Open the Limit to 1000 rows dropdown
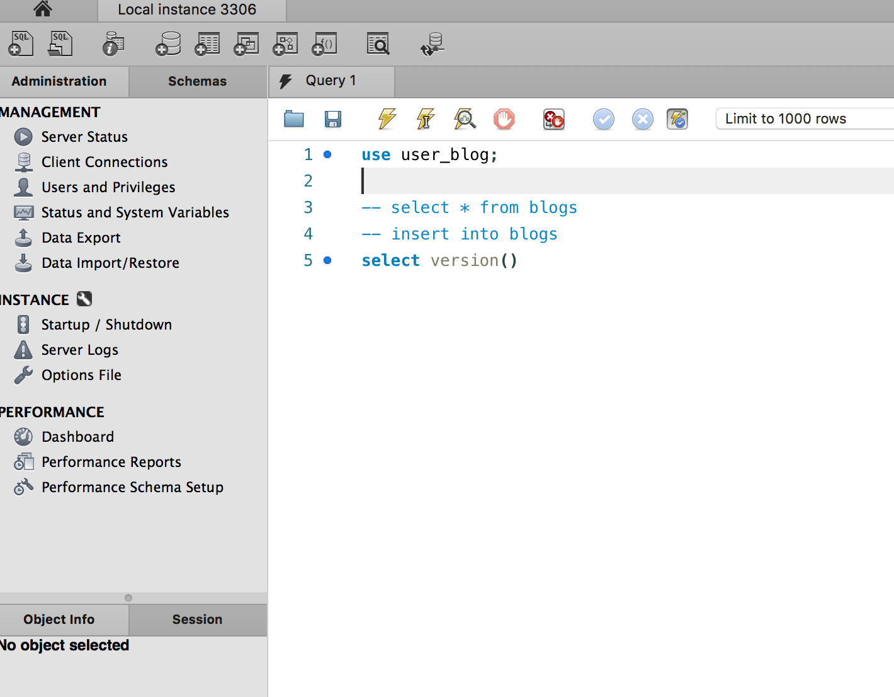The image size is (894, 697). point(805,118)
